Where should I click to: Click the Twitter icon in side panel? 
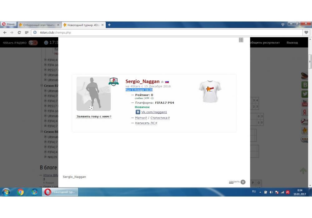pyautogui.click(x=305, y=94)
